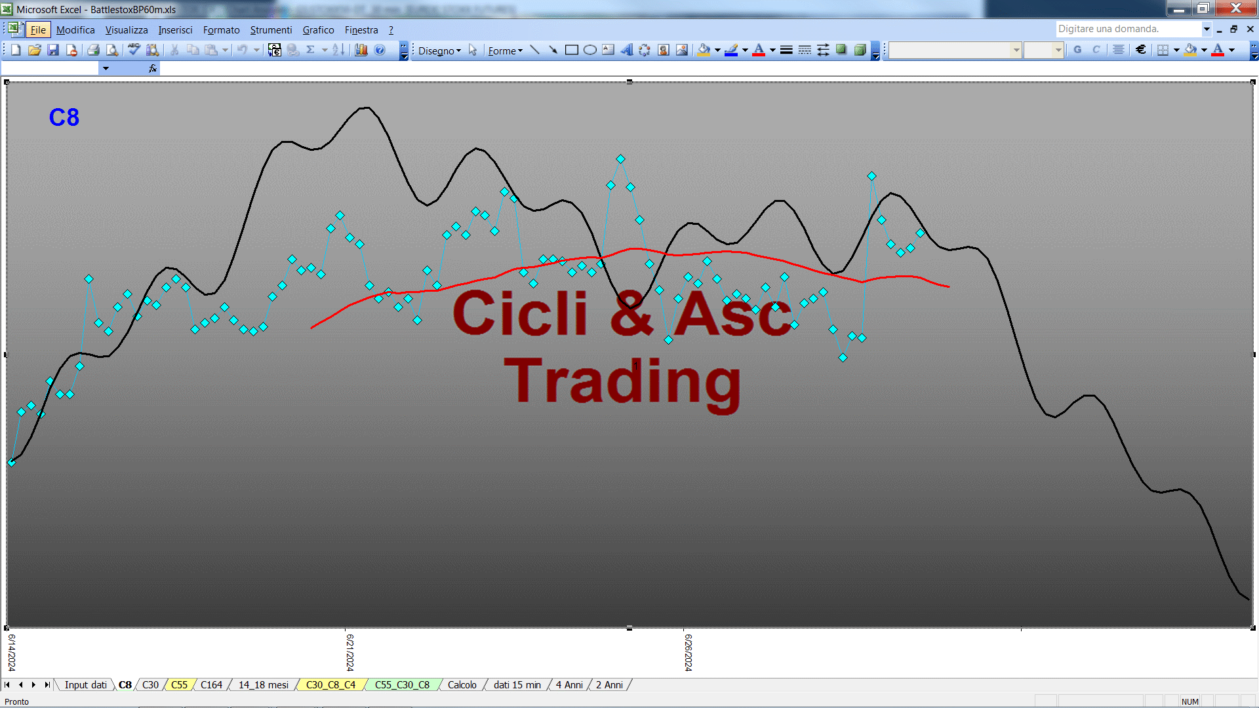Expand the Undo history dropdown arrow
Viewport: 1259px width, 708px height.
[x=256, y=50]
